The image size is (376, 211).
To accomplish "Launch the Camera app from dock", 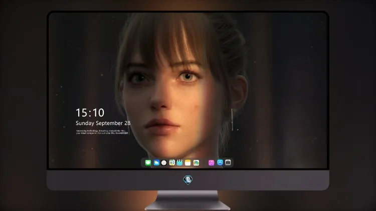I will [x=228, y=162].
